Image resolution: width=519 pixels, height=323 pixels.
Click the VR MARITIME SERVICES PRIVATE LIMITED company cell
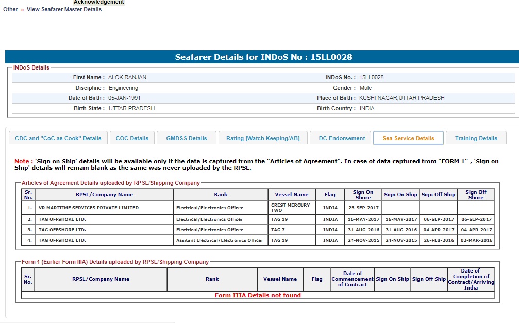(x=88, y=208)
